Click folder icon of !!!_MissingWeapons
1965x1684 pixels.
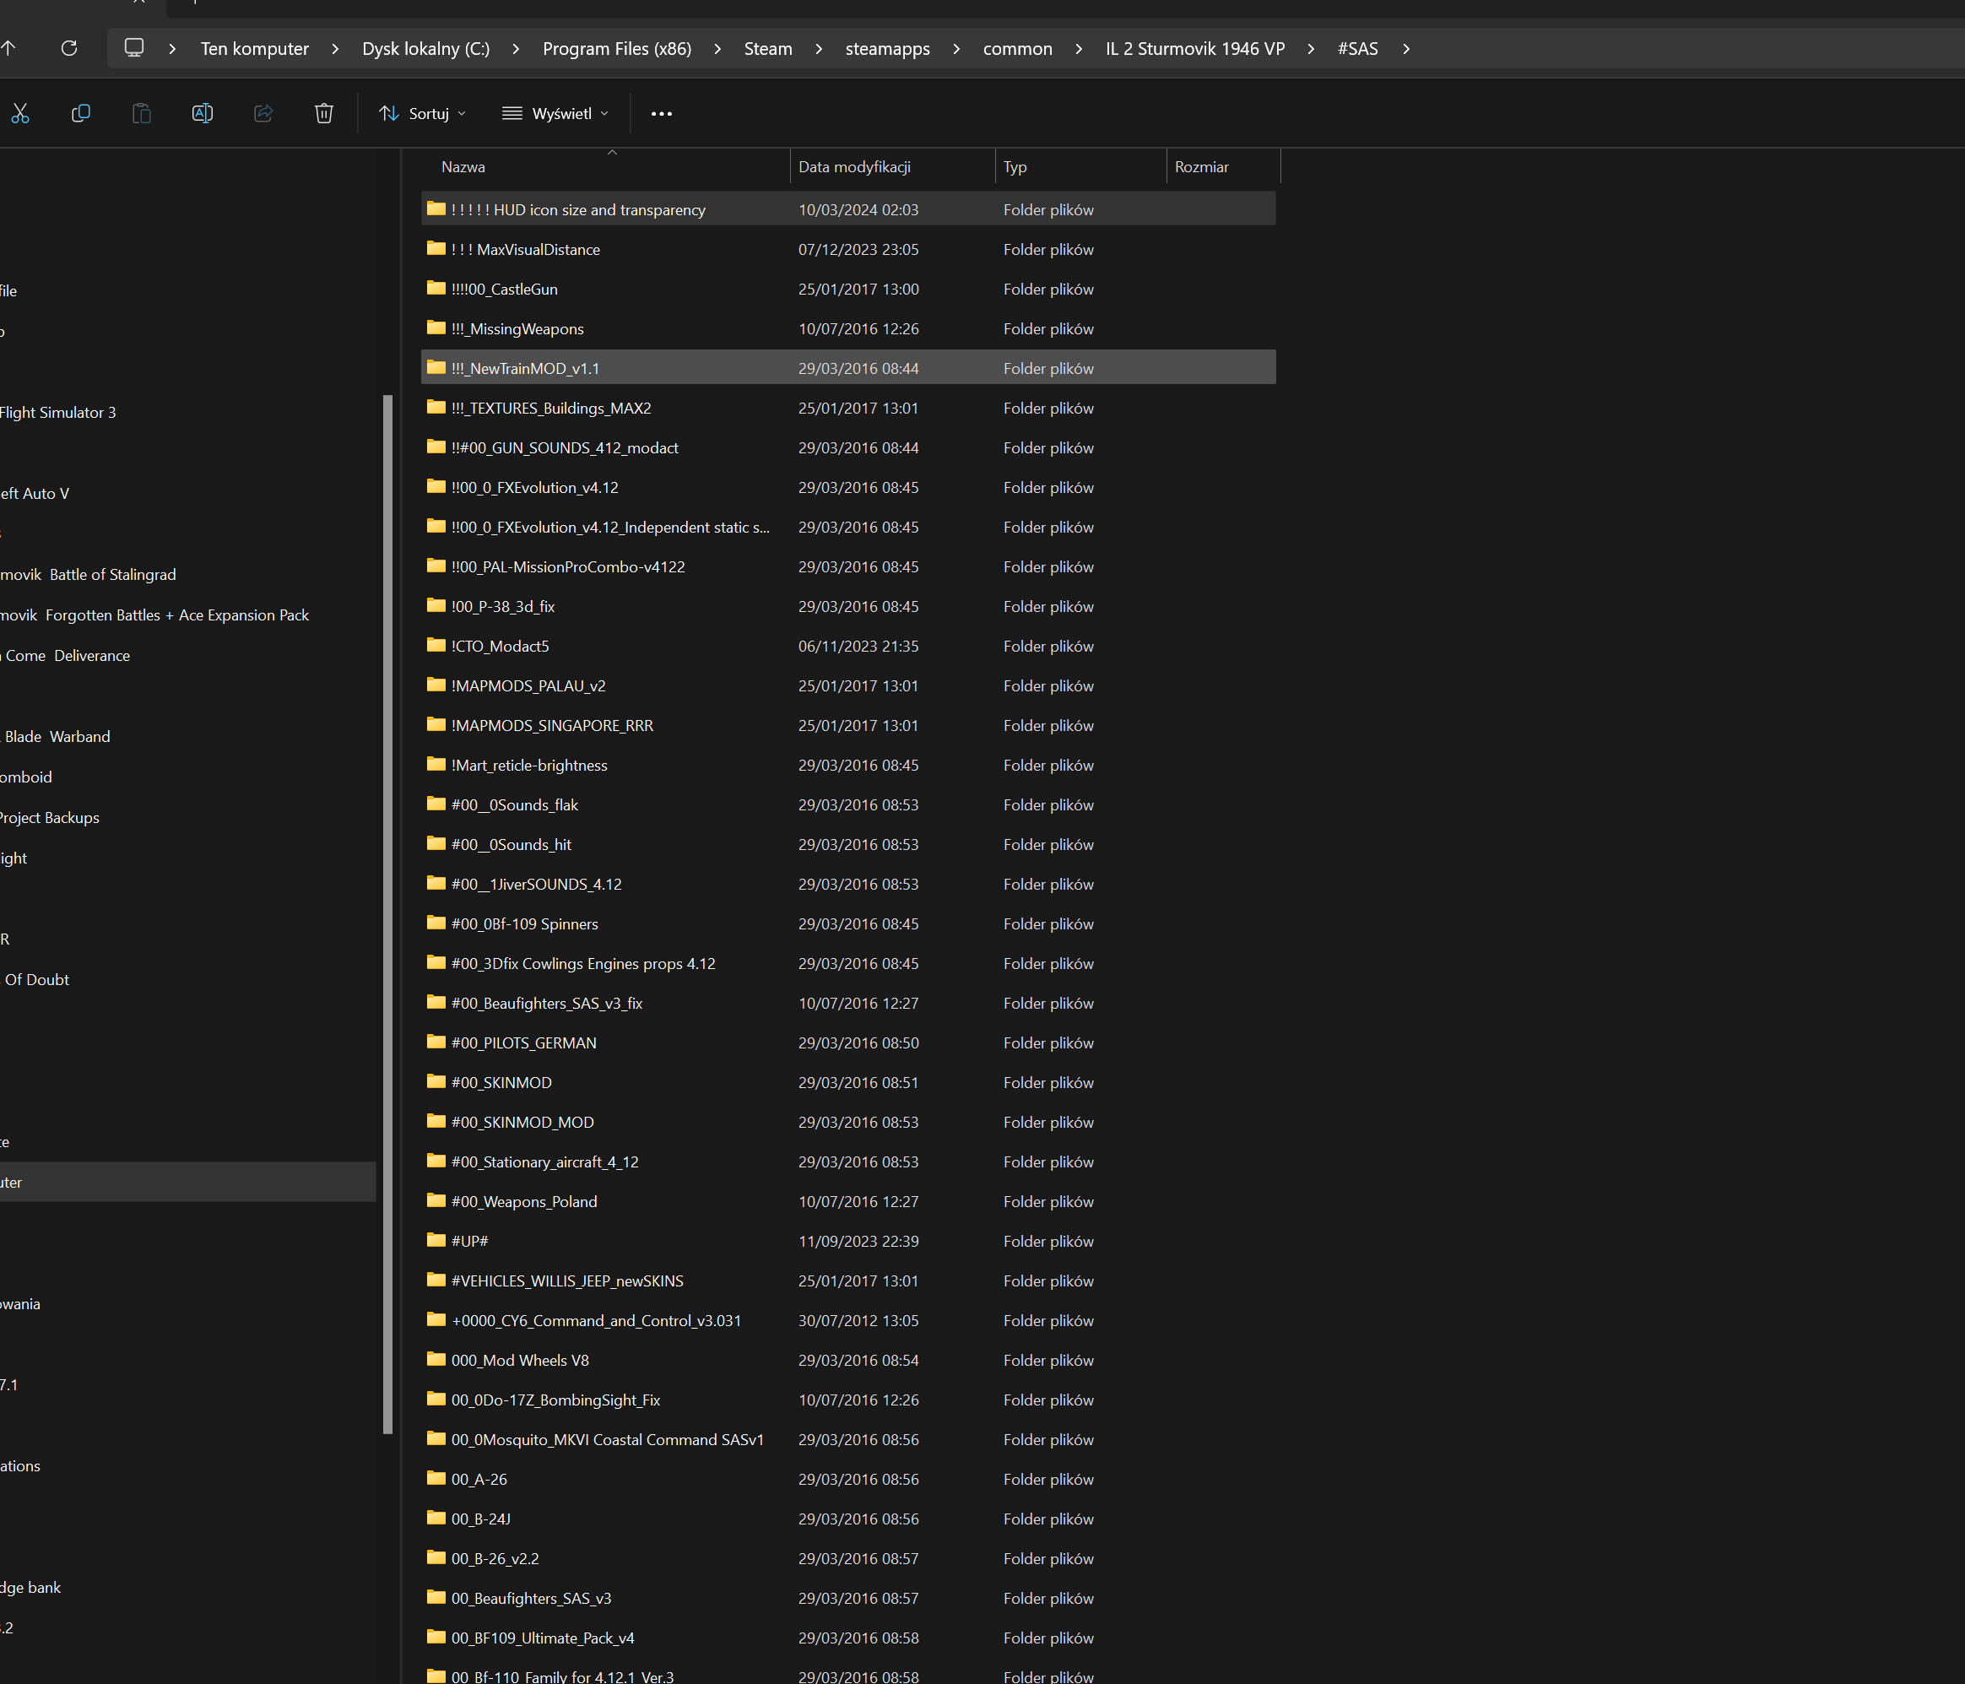[x=436, y=328]
